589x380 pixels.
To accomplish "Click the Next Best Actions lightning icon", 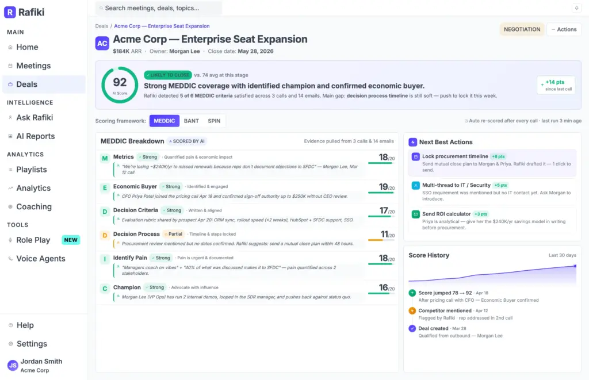I will [x=412, y=143].
